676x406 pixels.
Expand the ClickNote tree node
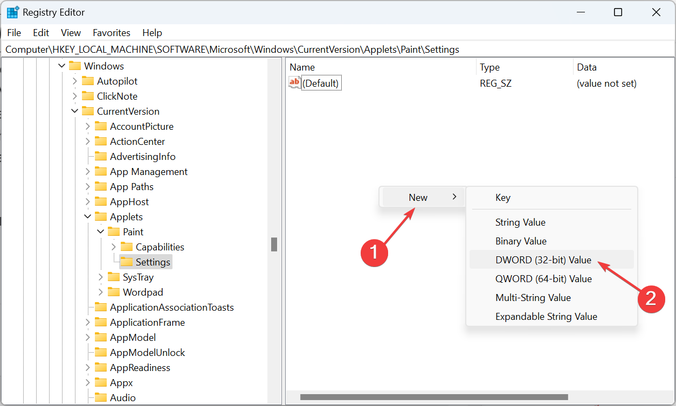point(74,96)
